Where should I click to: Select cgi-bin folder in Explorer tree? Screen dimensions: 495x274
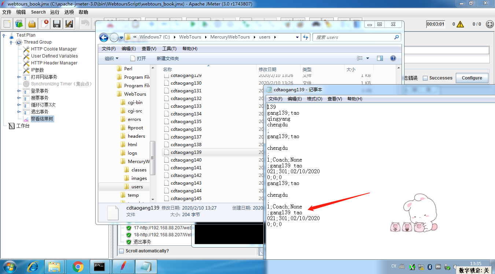pos(135,103)
